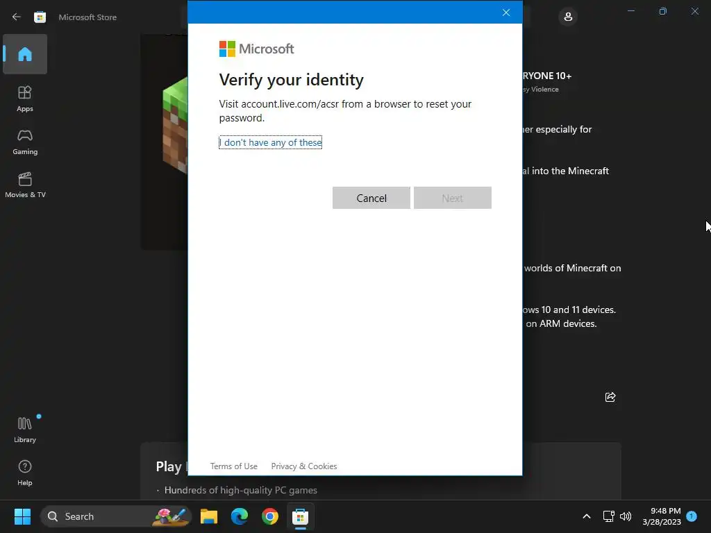
Task: Open the Privacy & Cookies link
Action: click(304, 466)
